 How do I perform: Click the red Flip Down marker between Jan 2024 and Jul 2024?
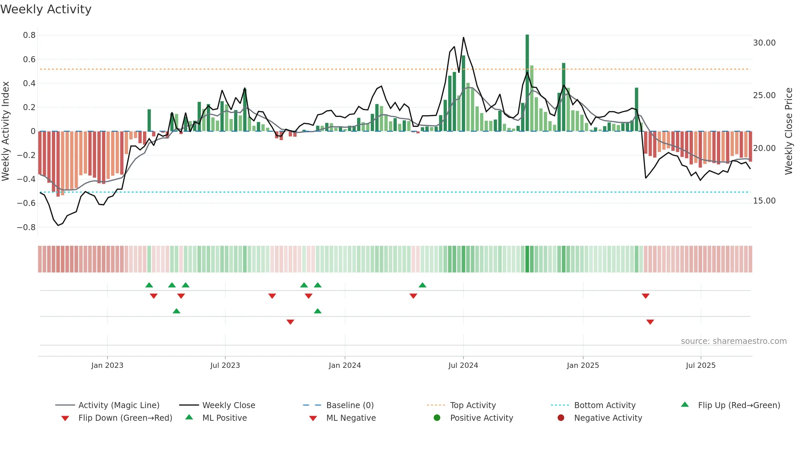[413, 296]
